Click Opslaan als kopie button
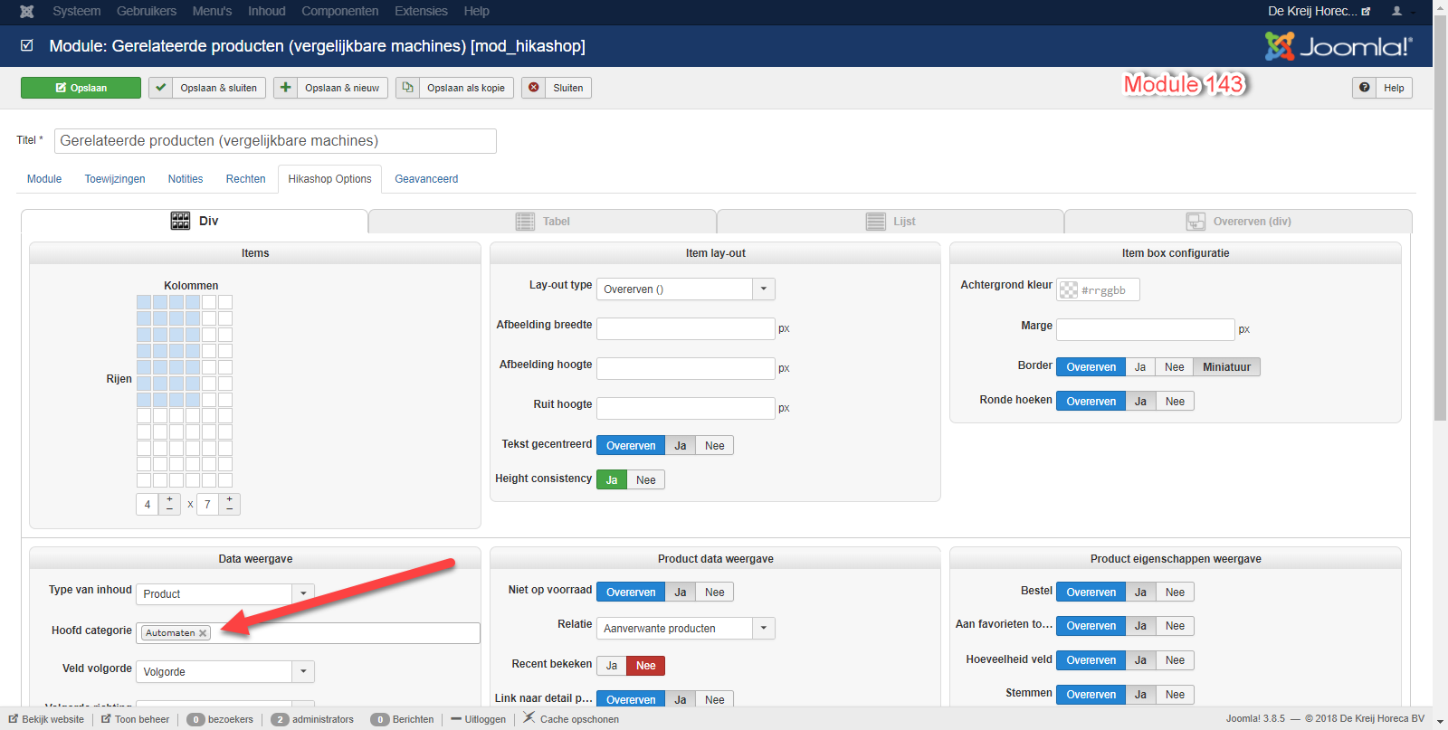The width and height of the screenshot is (1448, 730). pyautogui.click(x=454, y=88)
